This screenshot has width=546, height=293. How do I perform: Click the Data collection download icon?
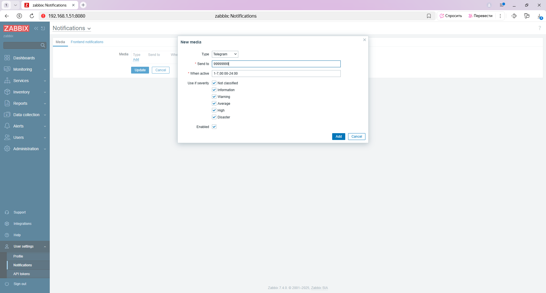point(7,115)
